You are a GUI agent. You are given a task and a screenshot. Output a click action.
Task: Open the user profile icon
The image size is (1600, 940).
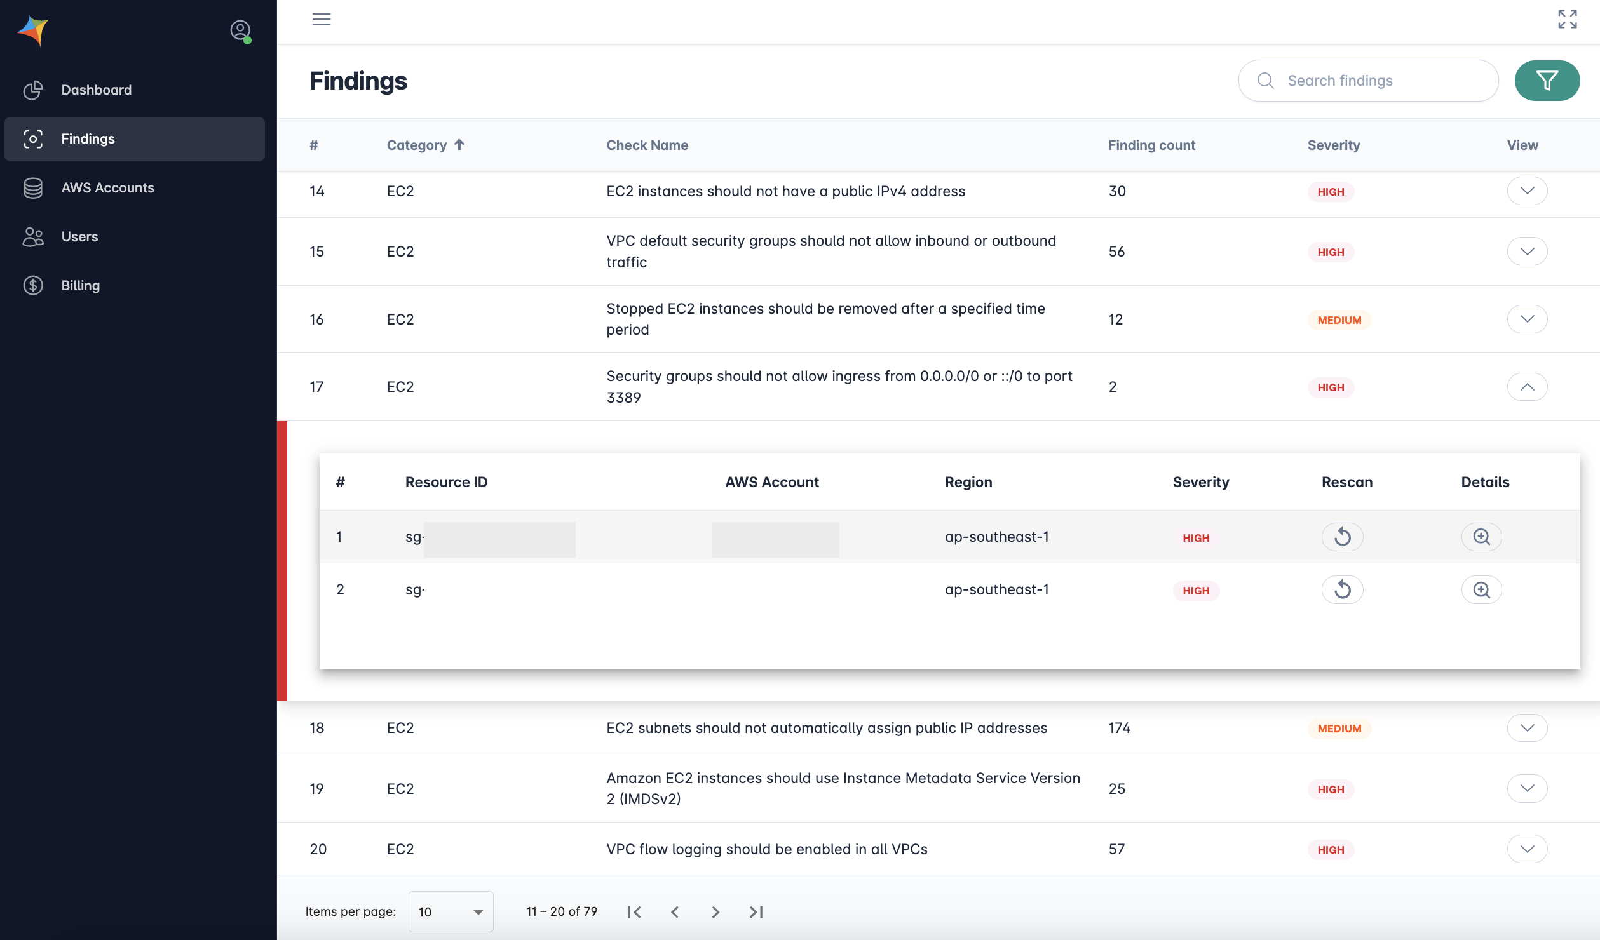pyautogui.click(x=240, y=30)
